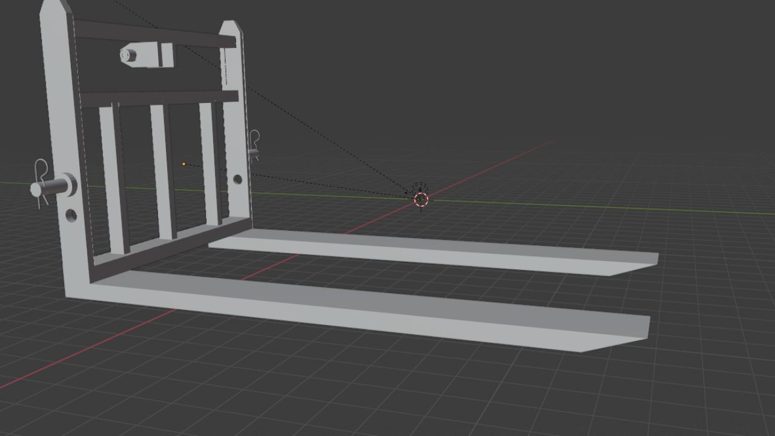Click the red-white 3D cursor
This screenshot has width=775, height=436.
click(421, 199)
